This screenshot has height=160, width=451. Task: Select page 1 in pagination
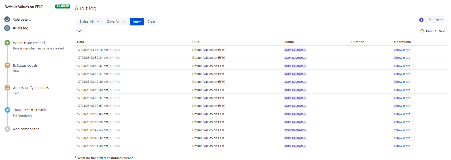[436, 31]
